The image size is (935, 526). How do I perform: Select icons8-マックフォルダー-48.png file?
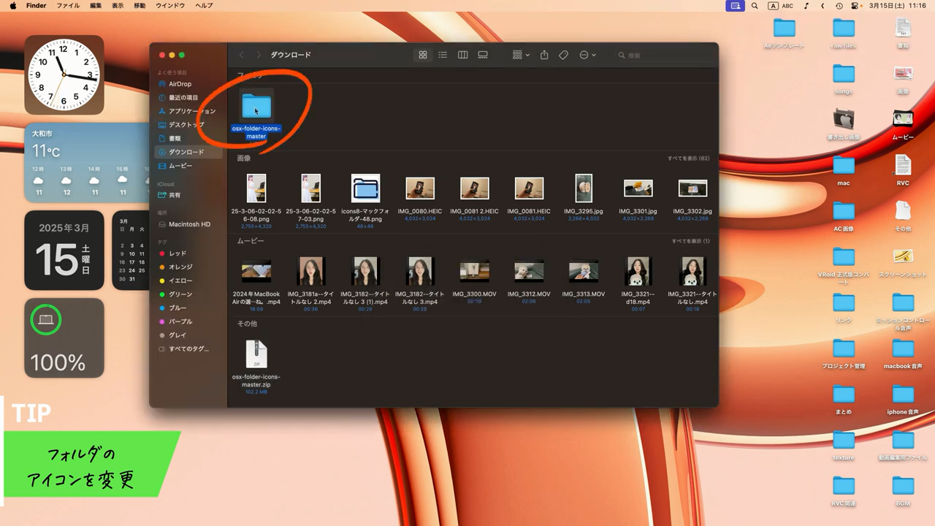pos(365,188)
